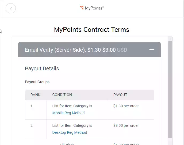
Task: Select the PAYOUT column header
Action: (x=120, y=95)
